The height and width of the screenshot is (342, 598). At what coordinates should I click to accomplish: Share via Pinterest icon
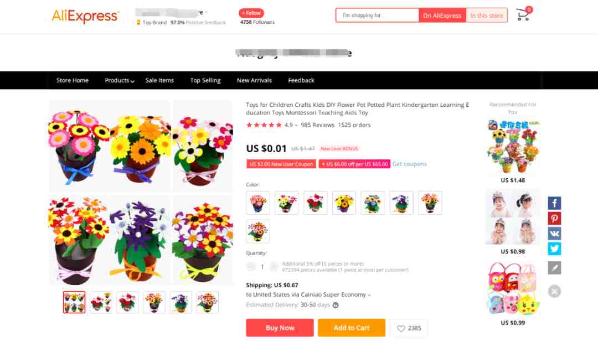(554, 219)
